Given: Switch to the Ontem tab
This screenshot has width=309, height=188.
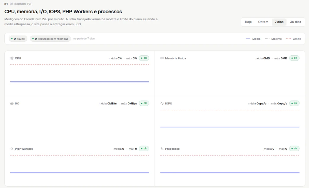Looking at the screenshot, I should (263, 22).
